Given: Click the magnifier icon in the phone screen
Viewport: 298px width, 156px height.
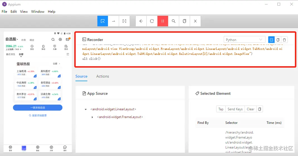Looking at the screenshot, I should tap(53, 39).
